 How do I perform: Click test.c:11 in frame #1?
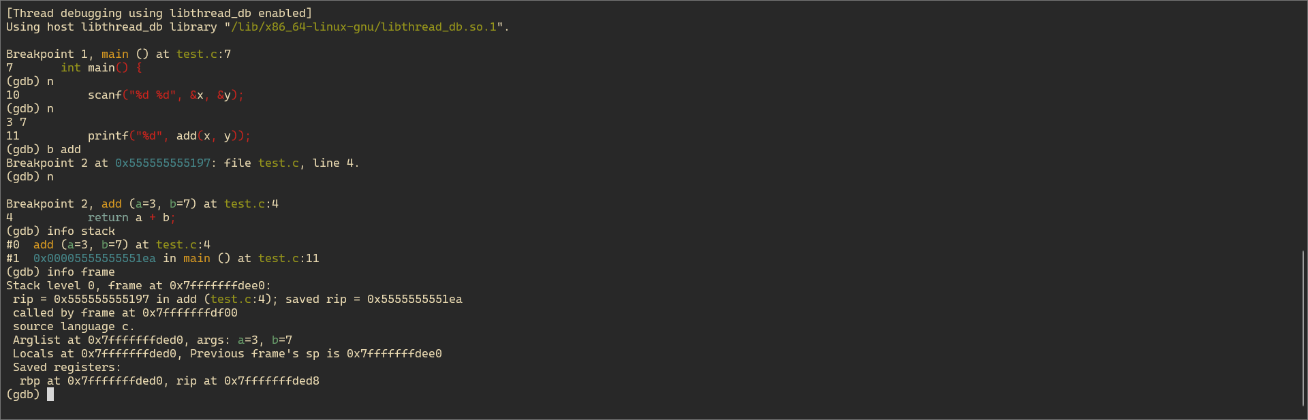click(x=289, y=258)
